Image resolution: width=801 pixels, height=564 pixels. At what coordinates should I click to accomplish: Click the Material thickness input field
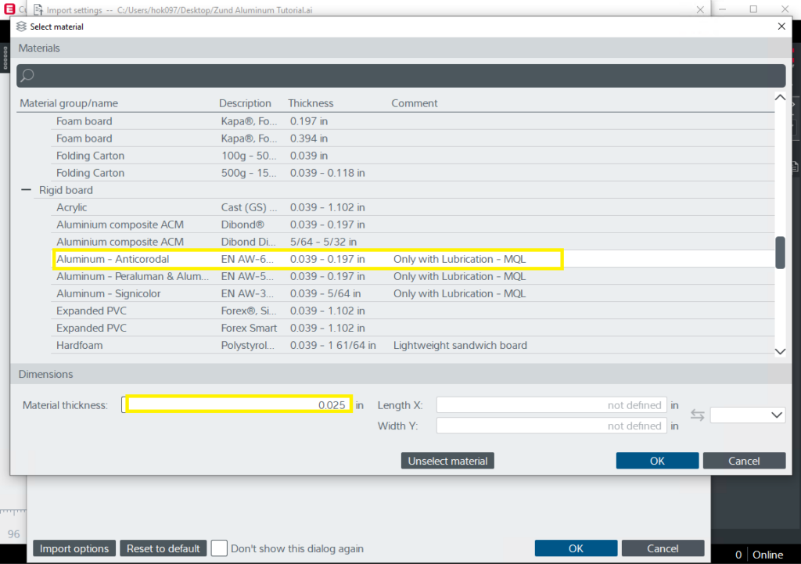pyautogui.click(x=239, y=405)
